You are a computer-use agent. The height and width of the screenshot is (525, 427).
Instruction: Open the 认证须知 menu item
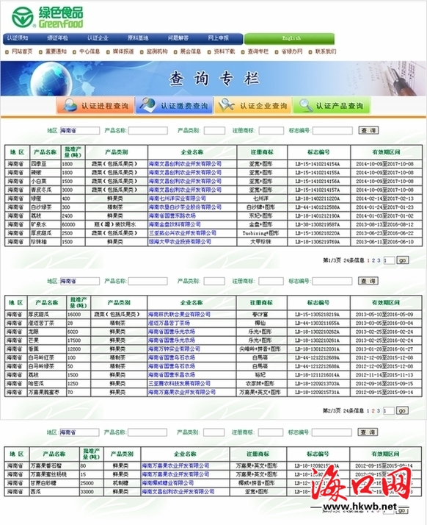pos(18,38)
